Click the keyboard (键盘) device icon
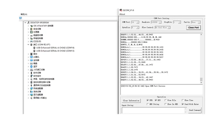 (x=31, y=63)
